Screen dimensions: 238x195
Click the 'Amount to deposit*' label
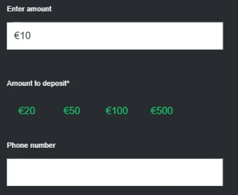pos(38,83)
